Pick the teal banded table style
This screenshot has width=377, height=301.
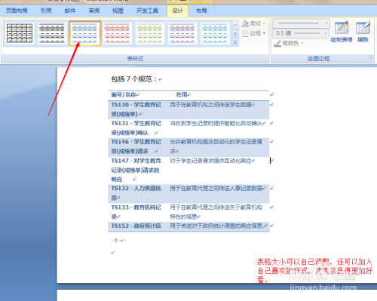(215, 33)
